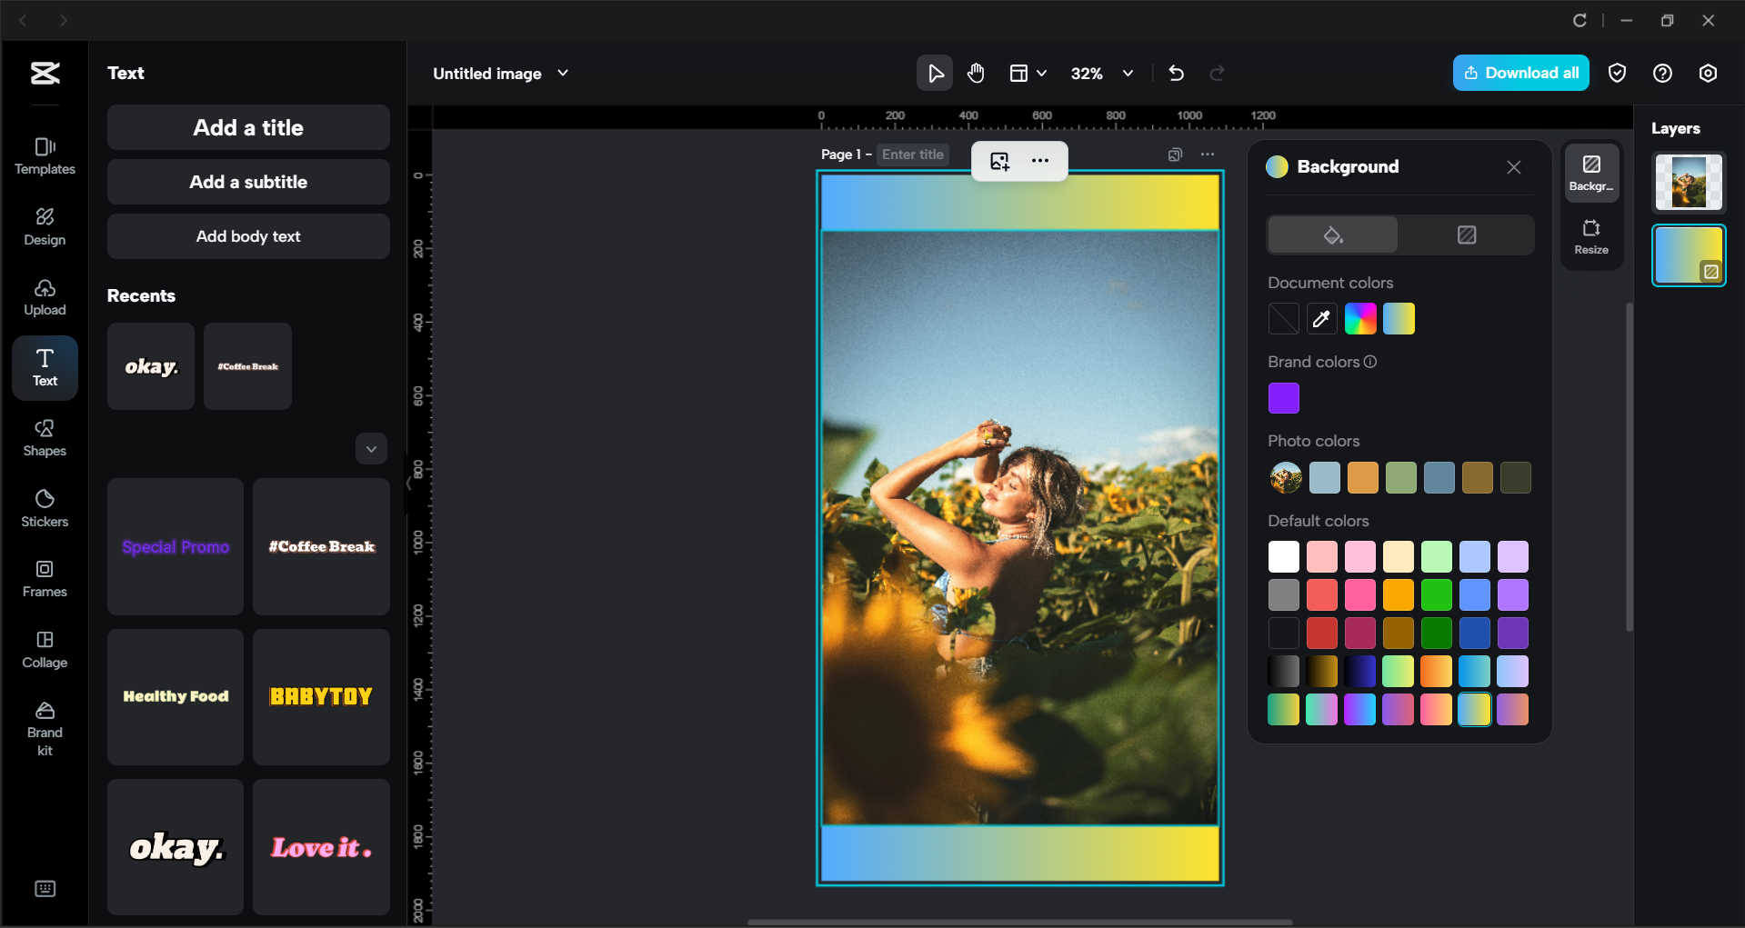
Task: Open the Upload section
Action: click(45, 296)
